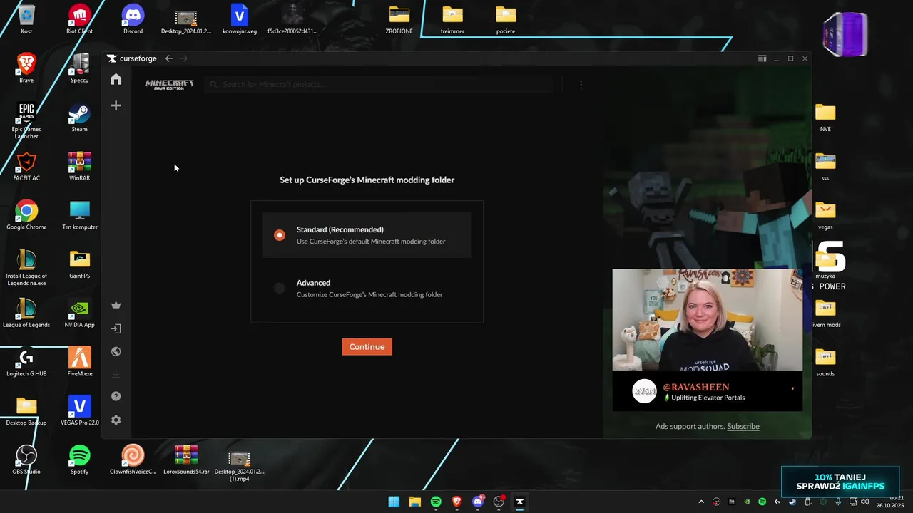
Task: Select the konwojnr.veg file on the desktop
Action: point(239,19)
